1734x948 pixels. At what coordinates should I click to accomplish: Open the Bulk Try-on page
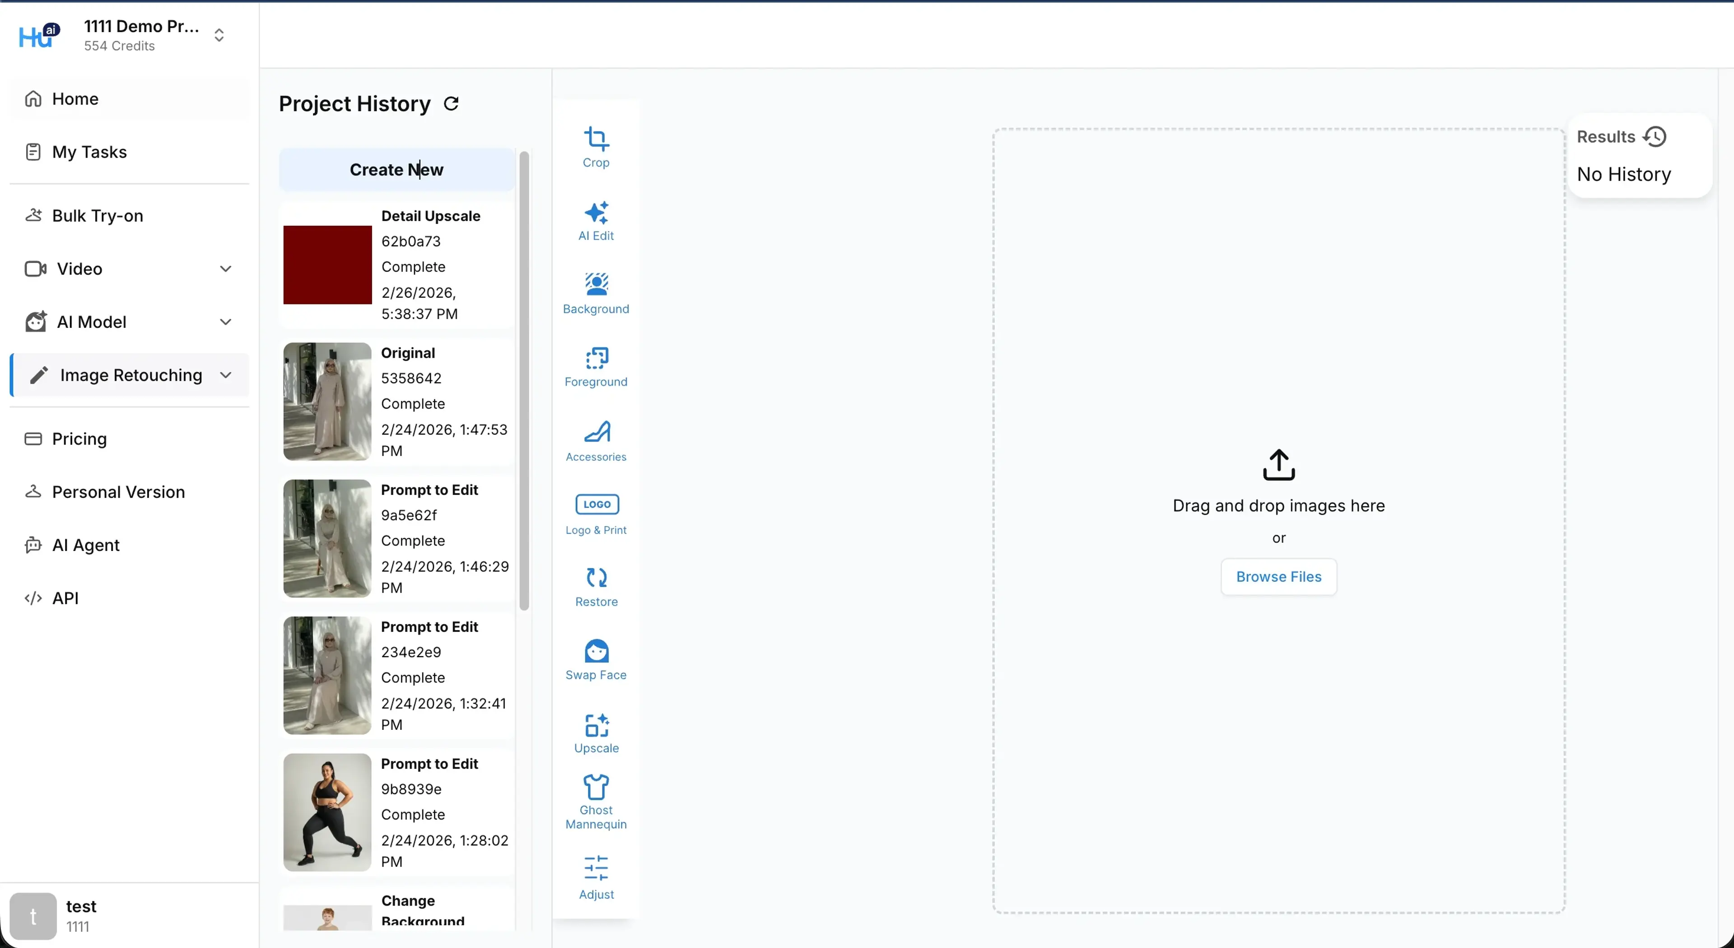point(97,215)
